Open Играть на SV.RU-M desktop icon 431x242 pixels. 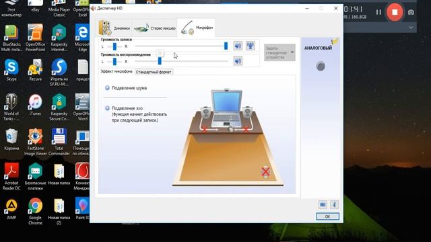(59, 72)
